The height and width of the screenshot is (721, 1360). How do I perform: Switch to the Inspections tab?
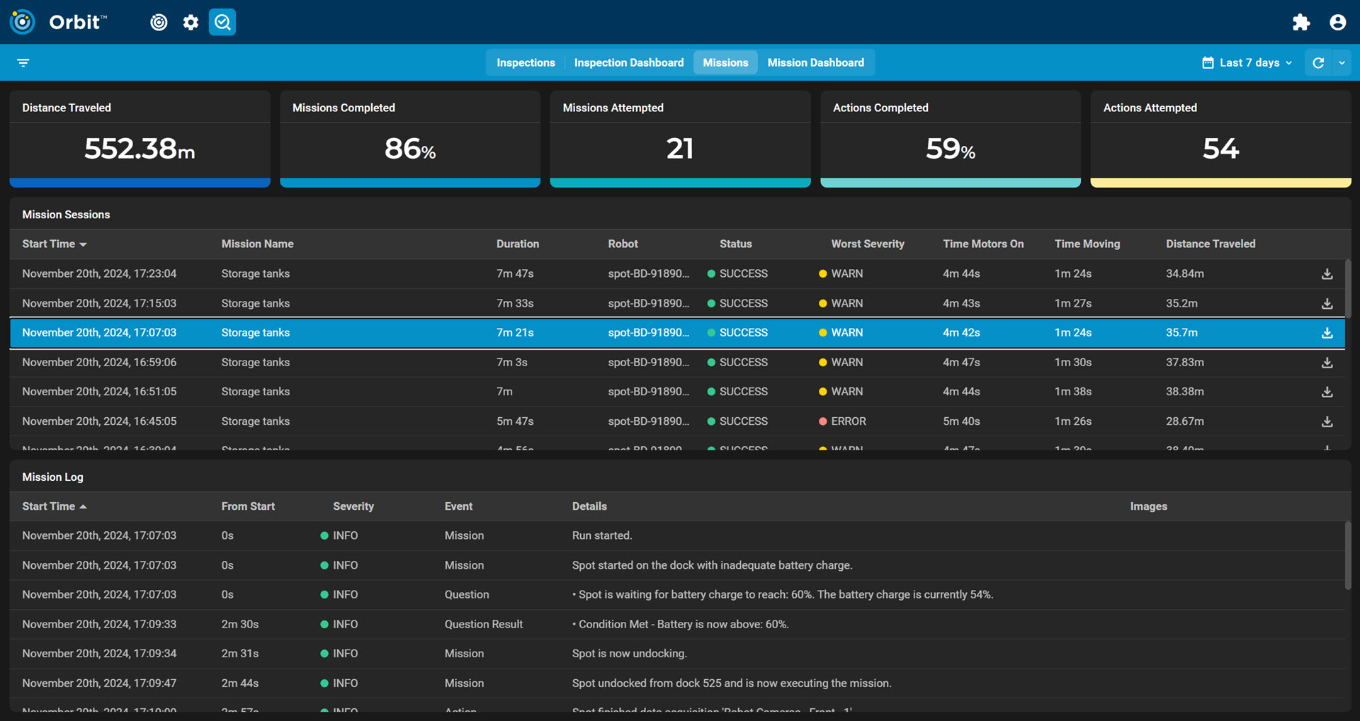tap(526, 63)
